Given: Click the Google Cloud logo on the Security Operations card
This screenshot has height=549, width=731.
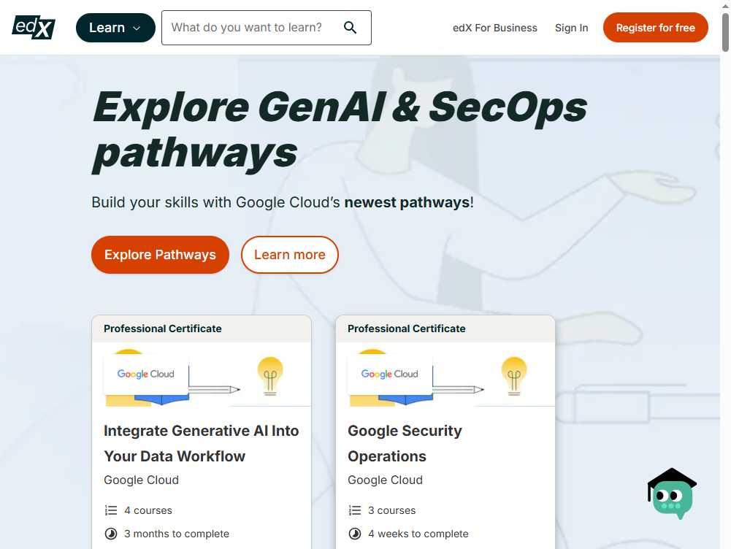Looking at the screenshot, I should point(389,374).
